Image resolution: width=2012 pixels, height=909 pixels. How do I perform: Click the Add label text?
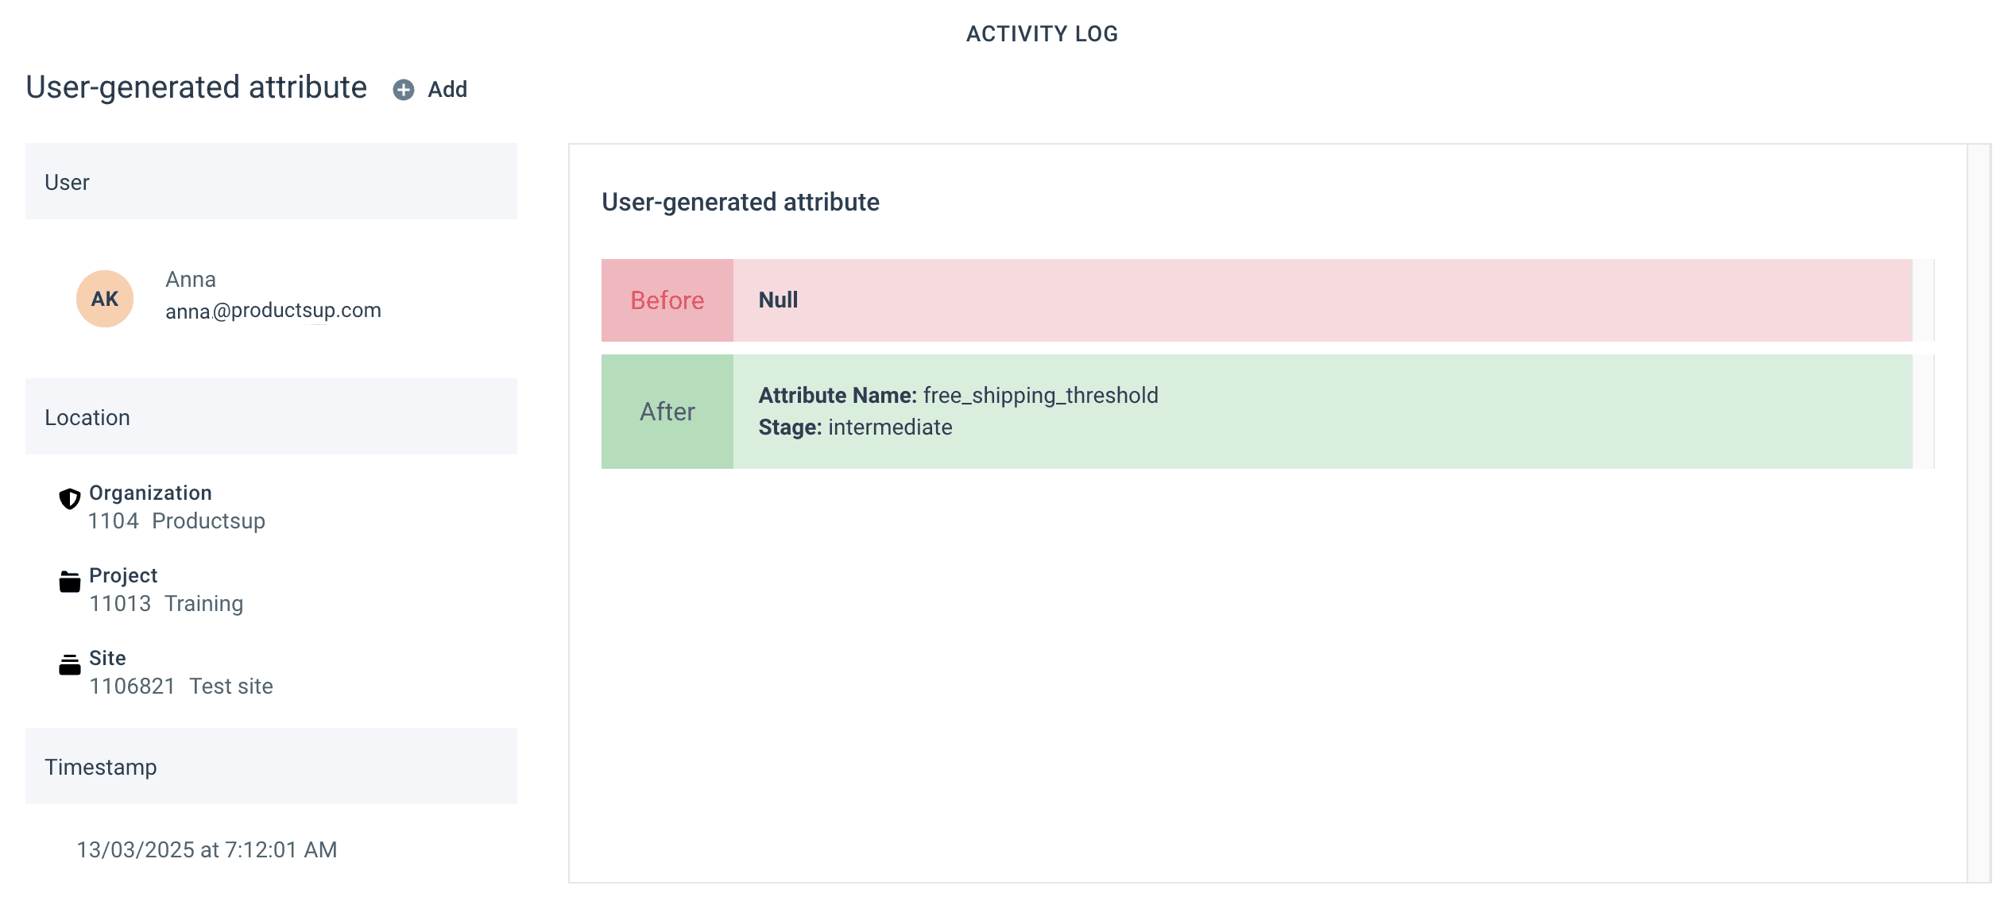[x=447, y=90]
